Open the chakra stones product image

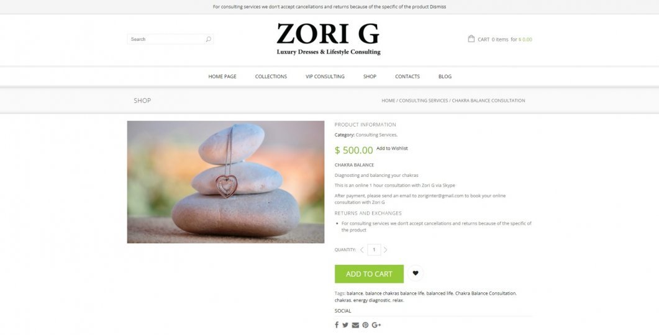(225, 182)
